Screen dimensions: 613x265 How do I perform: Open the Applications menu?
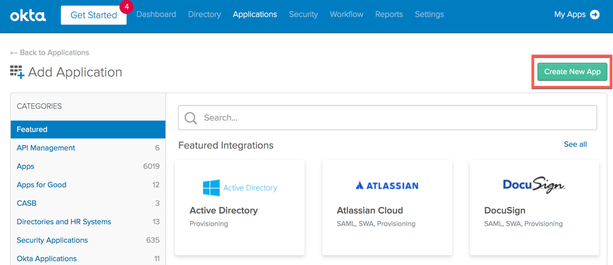(255, 15)
